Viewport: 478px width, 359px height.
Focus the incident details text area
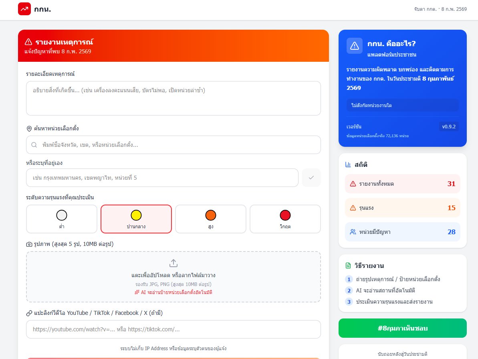pyautogui.click(x=173, y=98)
